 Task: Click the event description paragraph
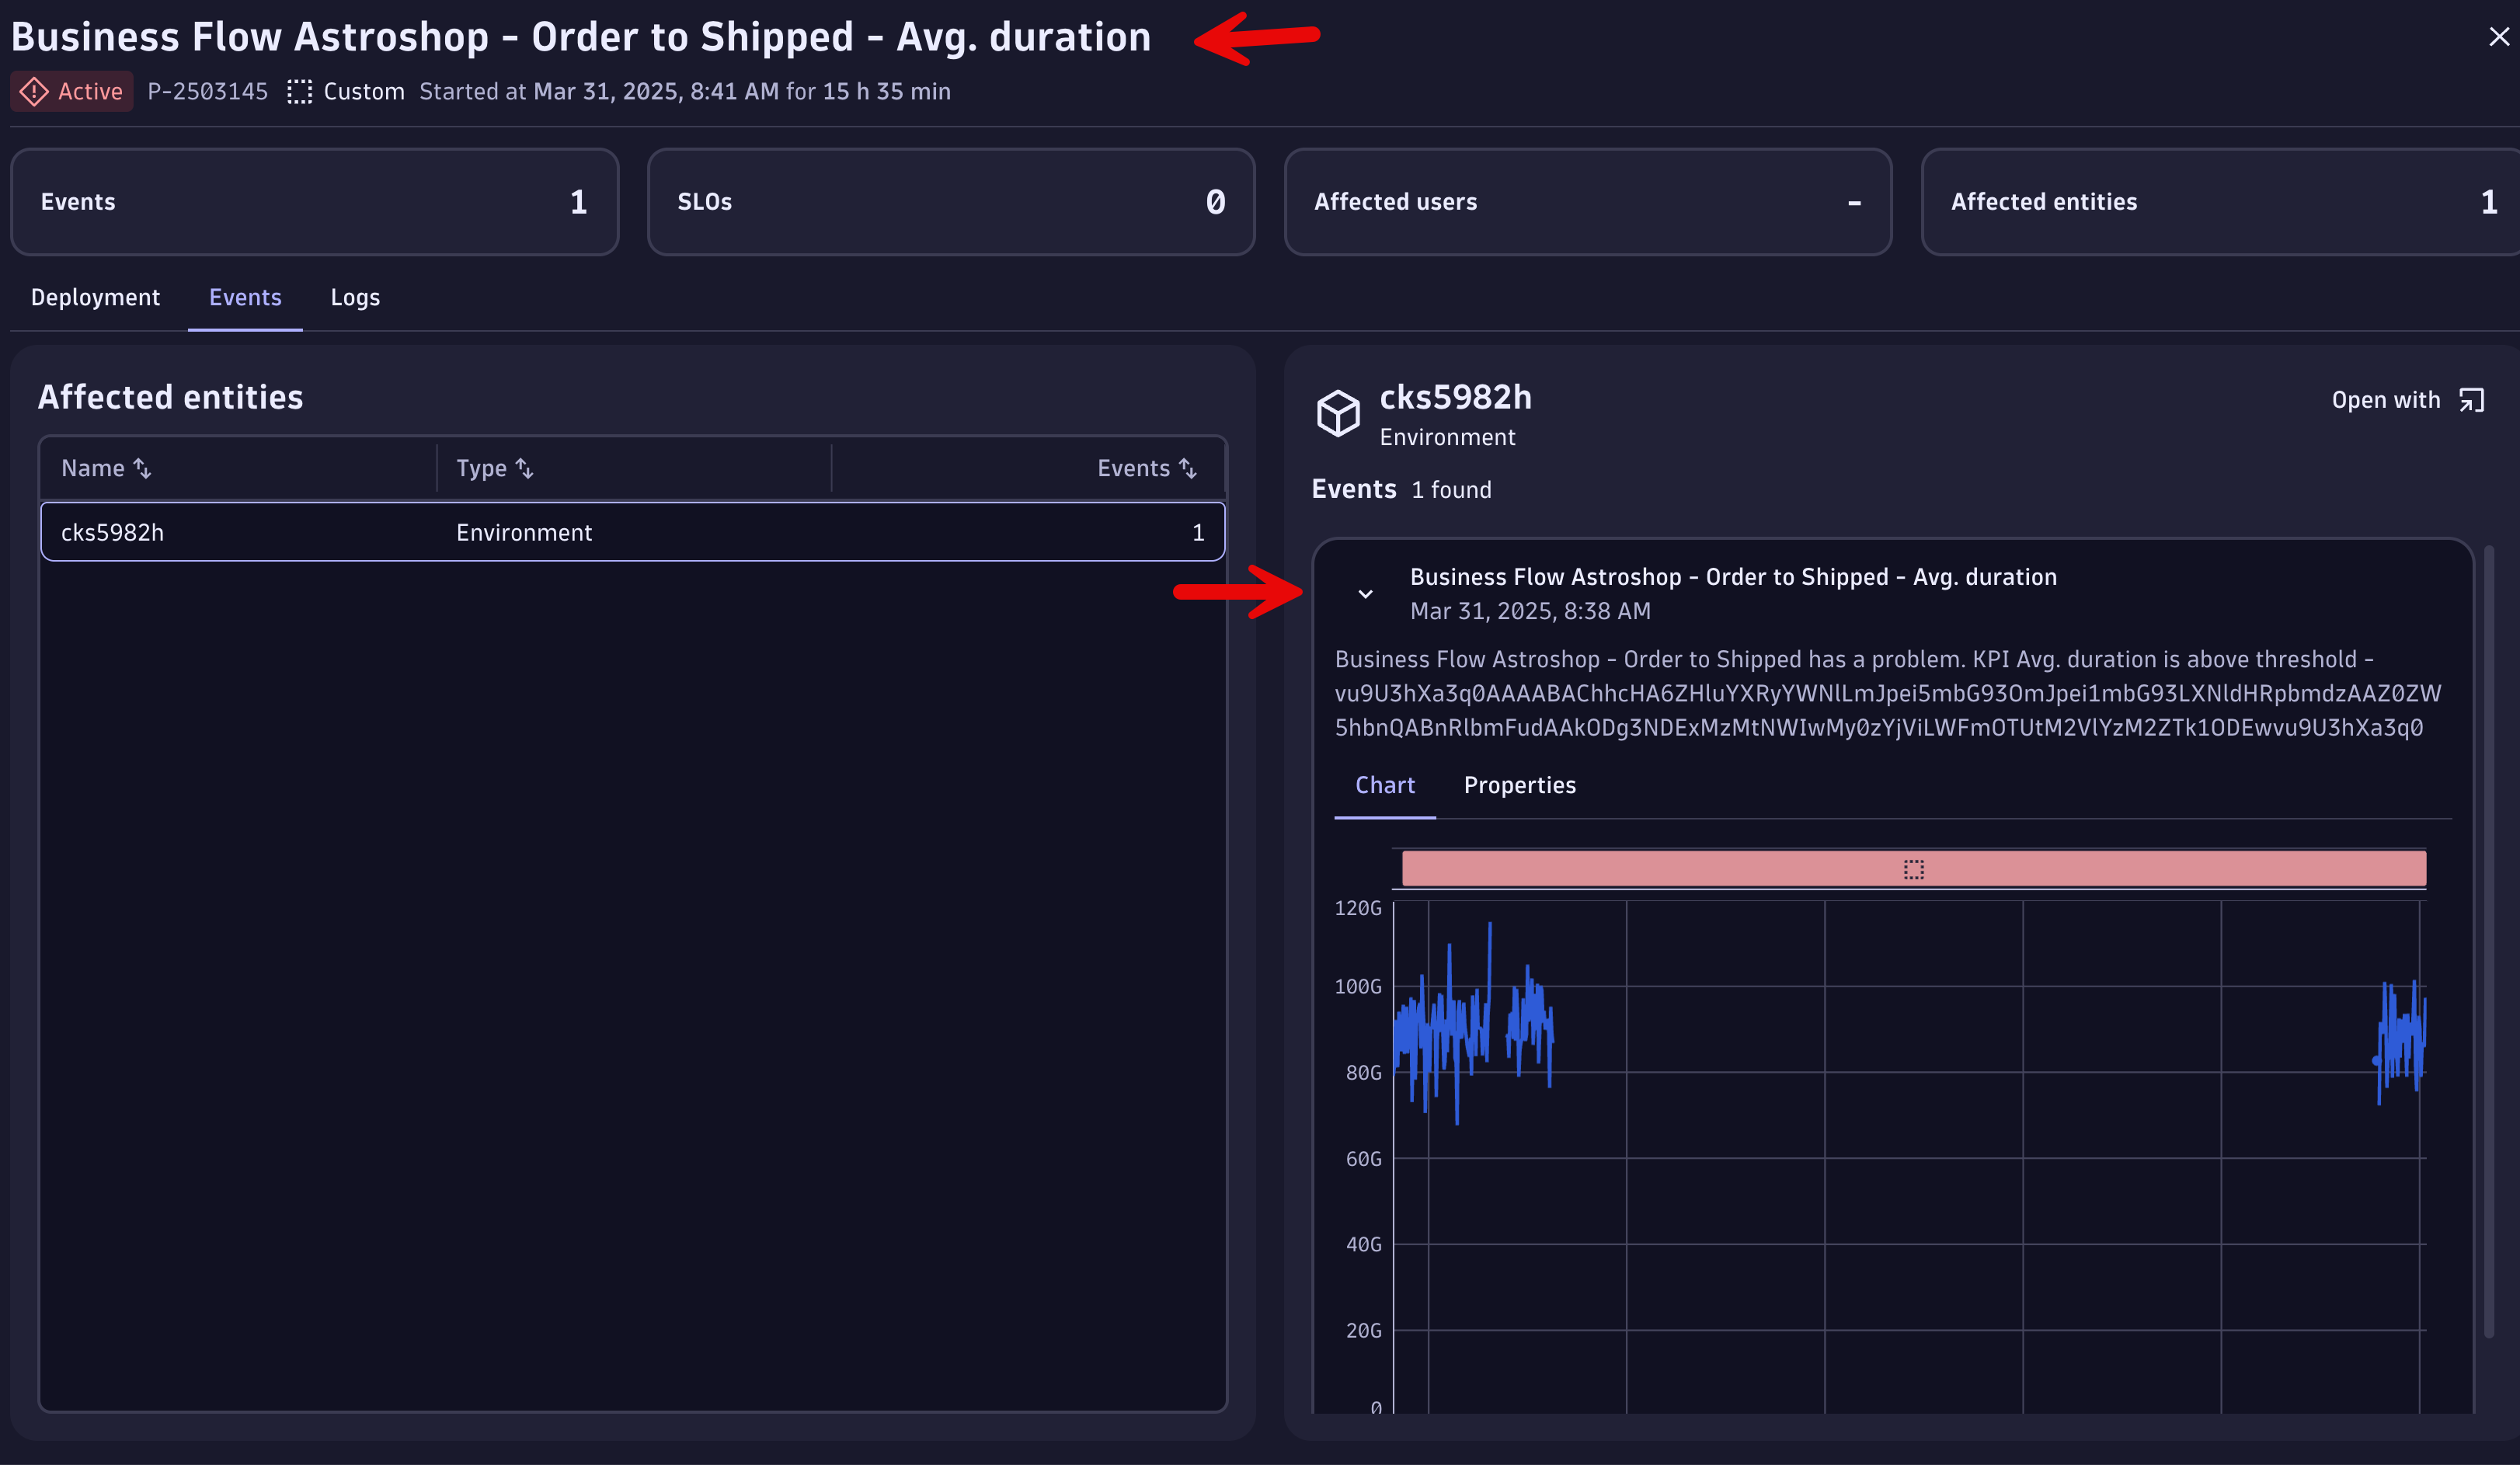(x=1888, y=693)
